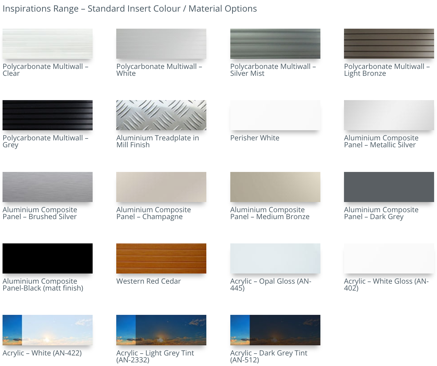The width and height of the screenshot is (437, 366).
Task: Select the Polycarbonate Multiwall Clear swatch image
Action: click(x=48, y=44)
